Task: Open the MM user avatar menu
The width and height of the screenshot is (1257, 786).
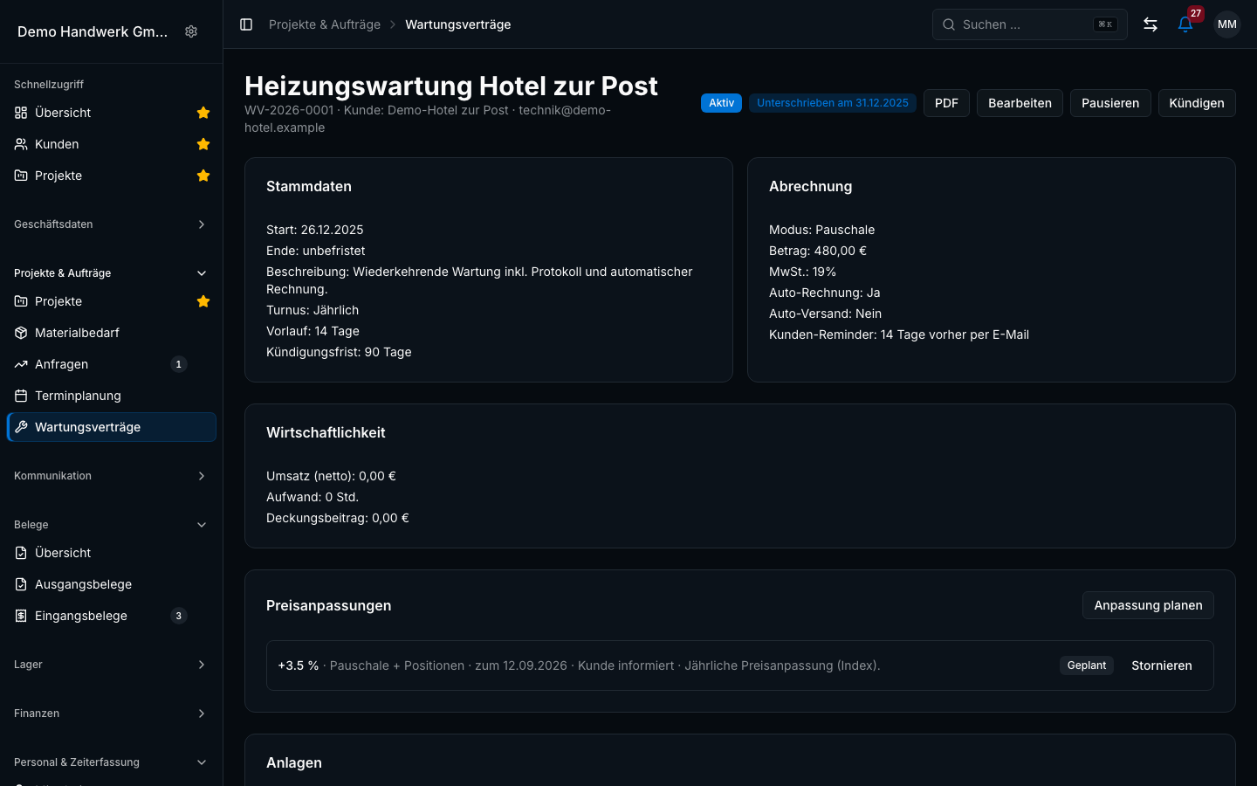Action: click(1227, 24)
